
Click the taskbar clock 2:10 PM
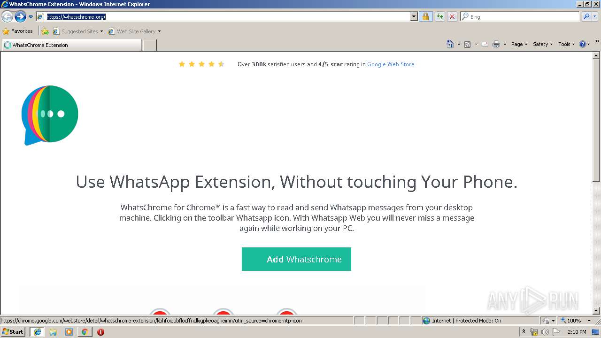click(x=577, y=332)
